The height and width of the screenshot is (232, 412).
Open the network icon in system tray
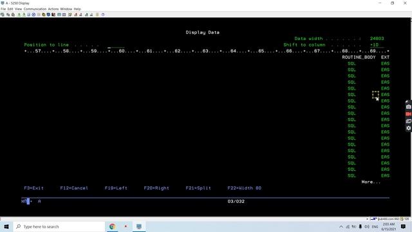(x=348, y=226)
